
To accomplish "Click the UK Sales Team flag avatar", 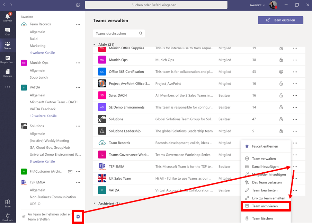I will pyautogui.click(x=102, y=178).
